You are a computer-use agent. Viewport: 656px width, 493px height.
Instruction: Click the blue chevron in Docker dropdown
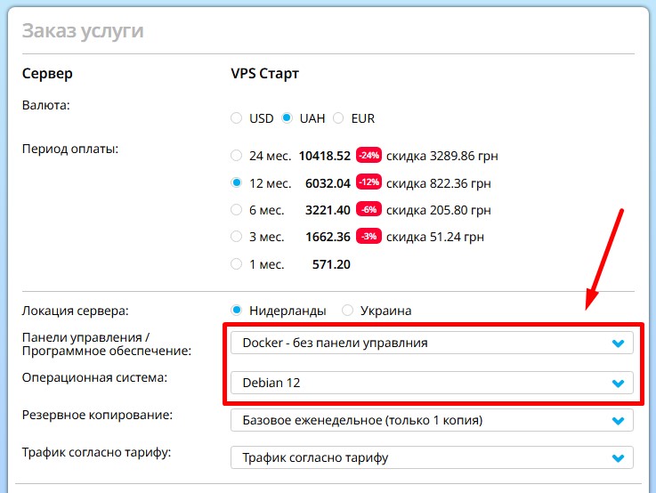click(618, 343)
